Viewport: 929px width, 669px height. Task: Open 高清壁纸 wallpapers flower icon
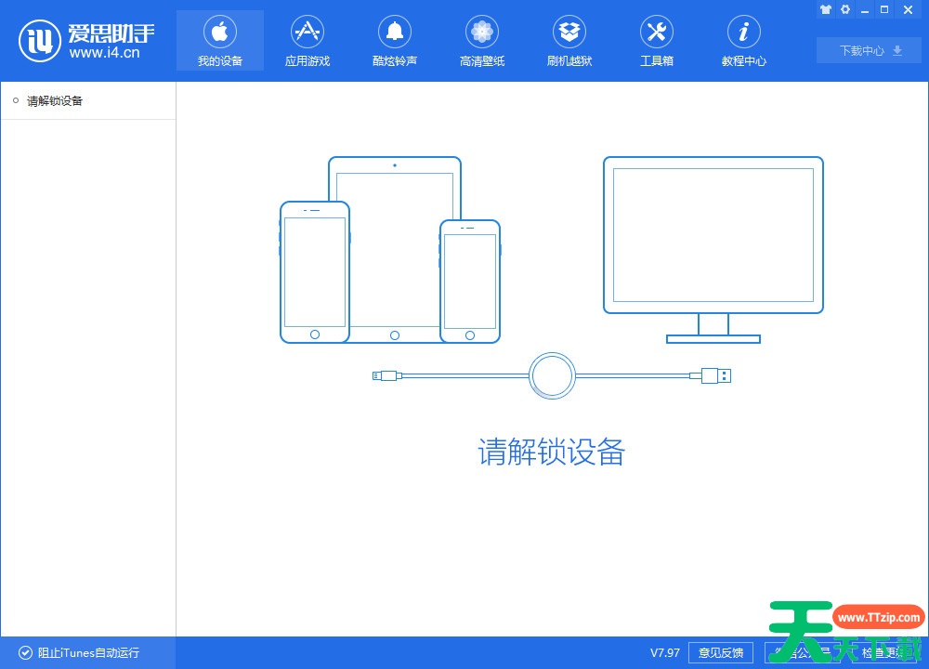tap(481, 42)
